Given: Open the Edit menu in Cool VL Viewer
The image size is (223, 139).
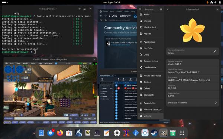Looking at the screenshot, I should click(12, 63).
